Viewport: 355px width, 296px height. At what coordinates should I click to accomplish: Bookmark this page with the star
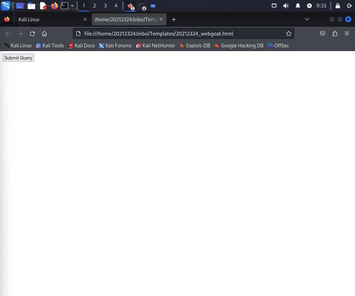click(289, 33)
